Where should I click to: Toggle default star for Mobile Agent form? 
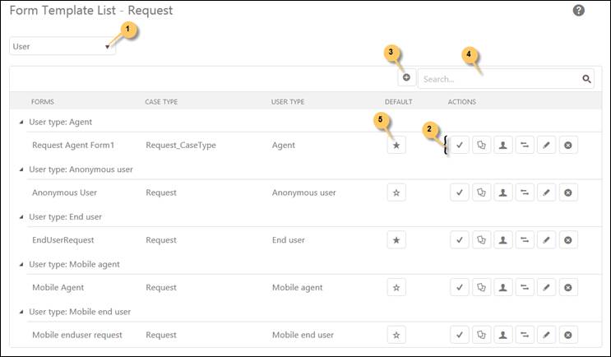pos(396,288)
